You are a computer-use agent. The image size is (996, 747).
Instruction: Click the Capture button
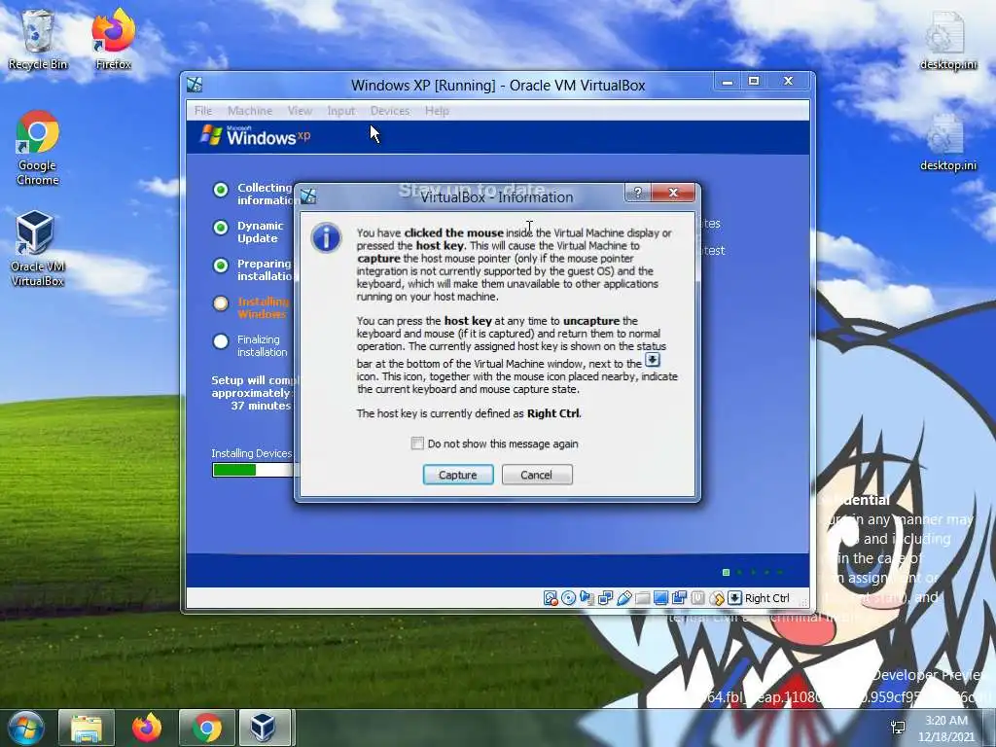click(x=458, y=475)
